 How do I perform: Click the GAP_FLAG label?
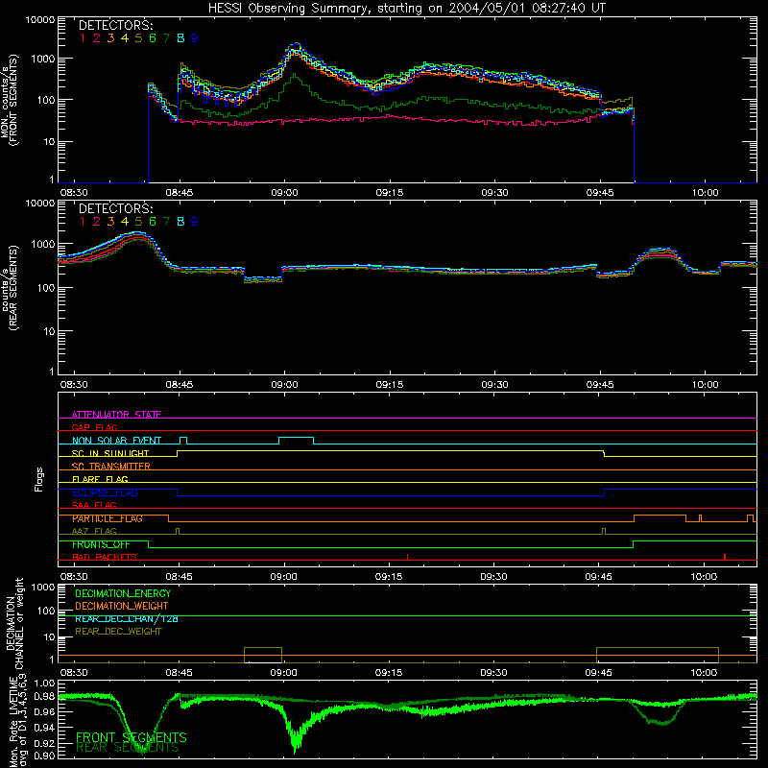94,427
